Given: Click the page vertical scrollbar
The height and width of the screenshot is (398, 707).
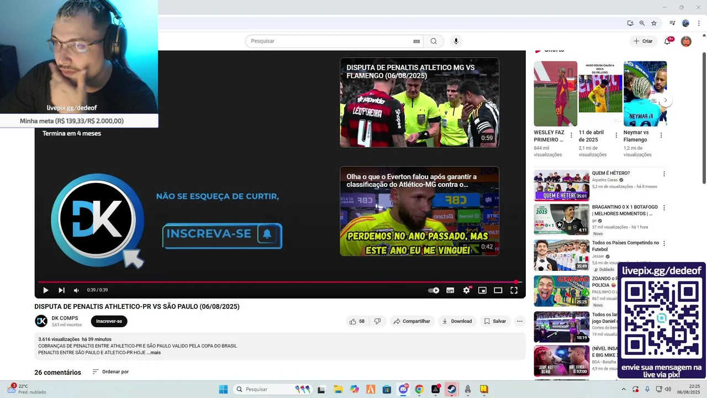Looking at the screenshot, I should pyautogui.click(x=704, y=118).
